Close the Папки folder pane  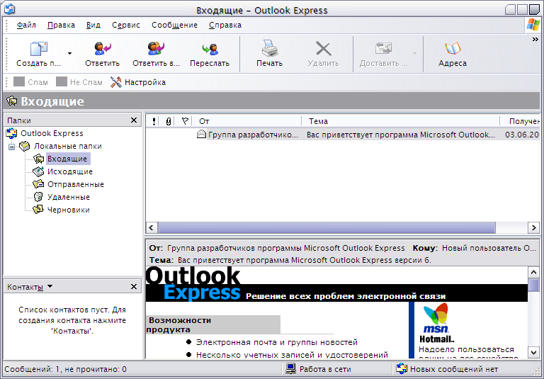(x=134, y=120)
